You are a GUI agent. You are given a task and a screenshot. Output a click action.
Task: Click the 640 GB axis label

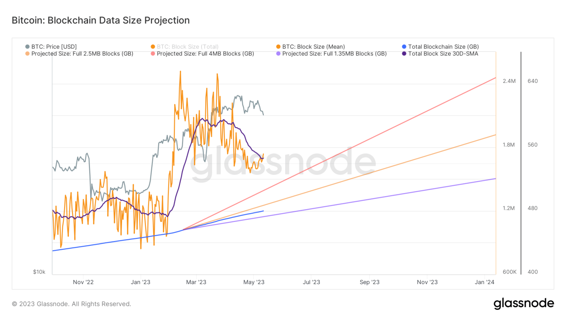point(532,81)
